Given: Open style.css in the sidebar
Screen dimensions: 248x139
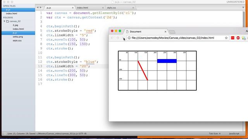Looking at the screenshot, I should pos(17,41).
